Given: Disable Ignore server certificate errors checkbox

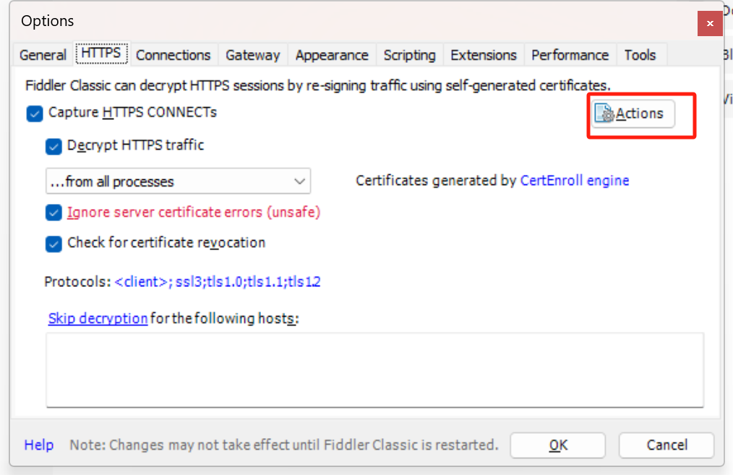Looking at the screenshot, I should (53, 213).
